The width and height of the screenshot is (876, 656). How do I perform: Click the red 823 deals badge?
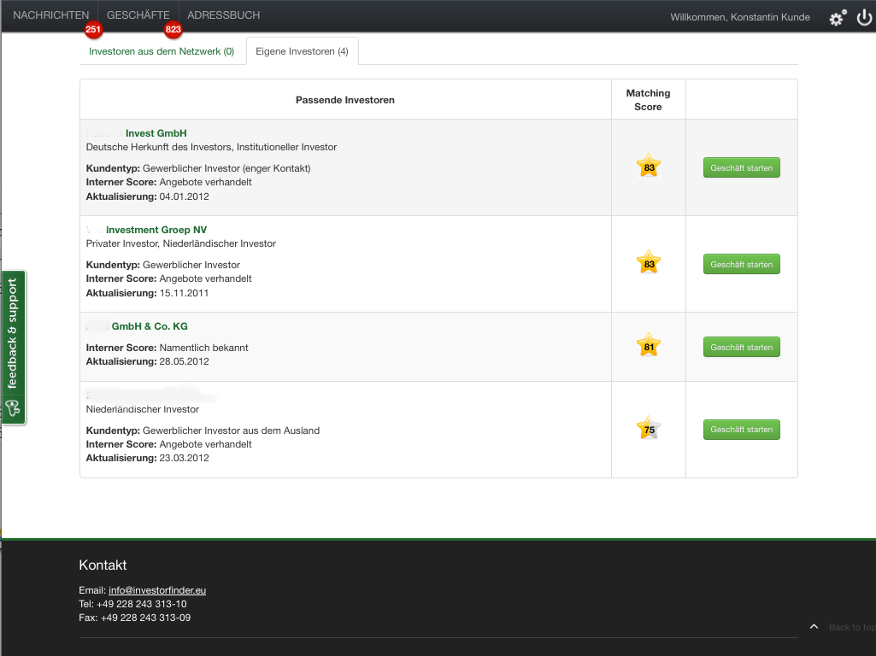pyautogui.click(x=173, y=30)
